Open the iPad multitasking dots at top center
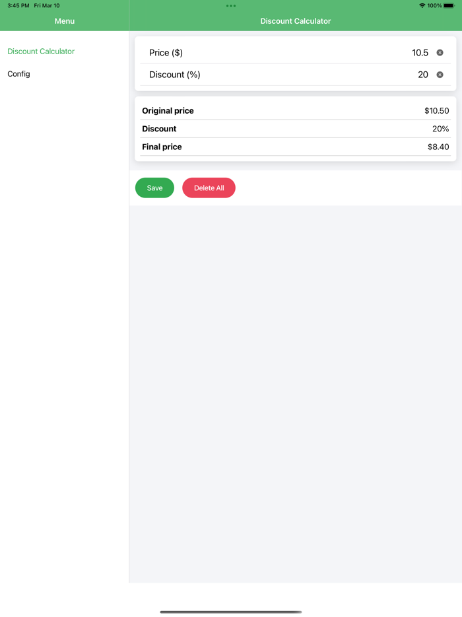This screenshot has height=617, width=462. click(x=230, y=5)
